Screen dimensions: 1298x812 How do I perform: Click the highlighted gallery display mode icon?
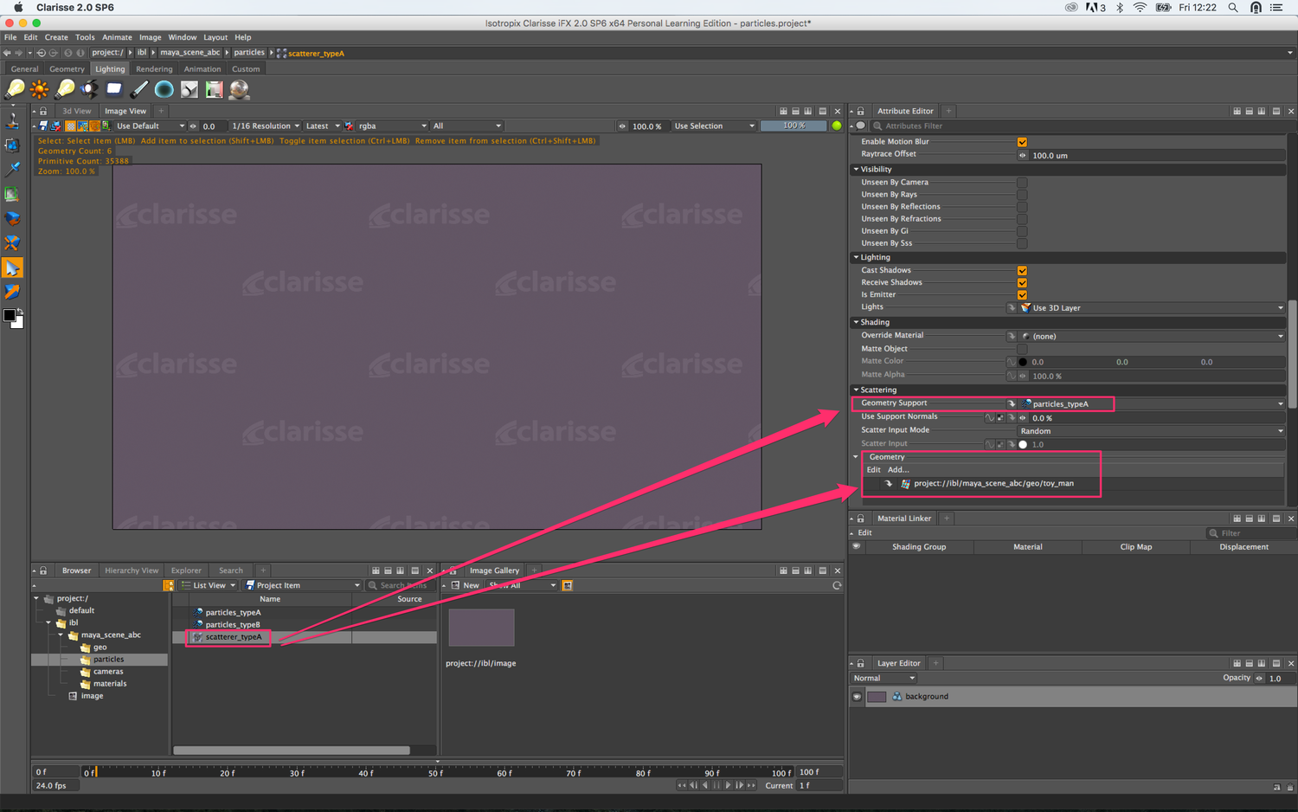(x=568, y=586)
